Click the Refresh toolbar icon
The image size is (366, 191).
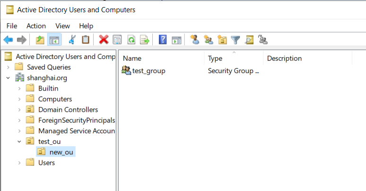tap(131, 40)
